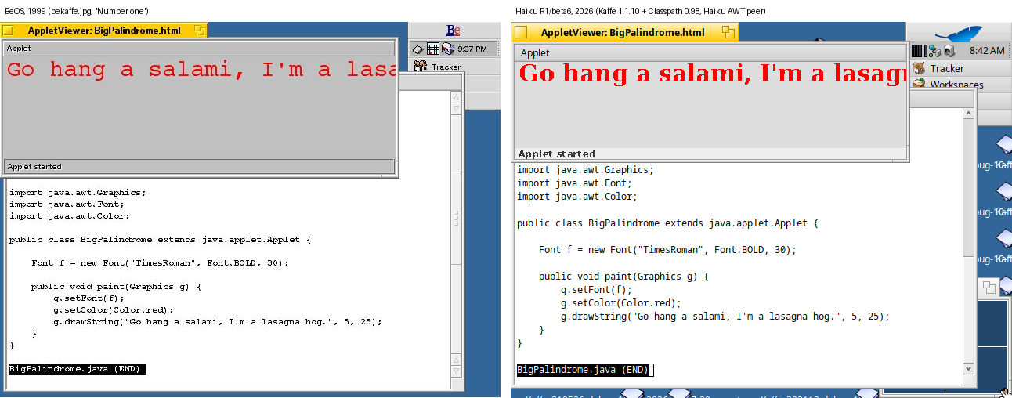Click BeOS terminal scrollbar bottom down arrow
1012x398 pixels.
click(457, 371)
